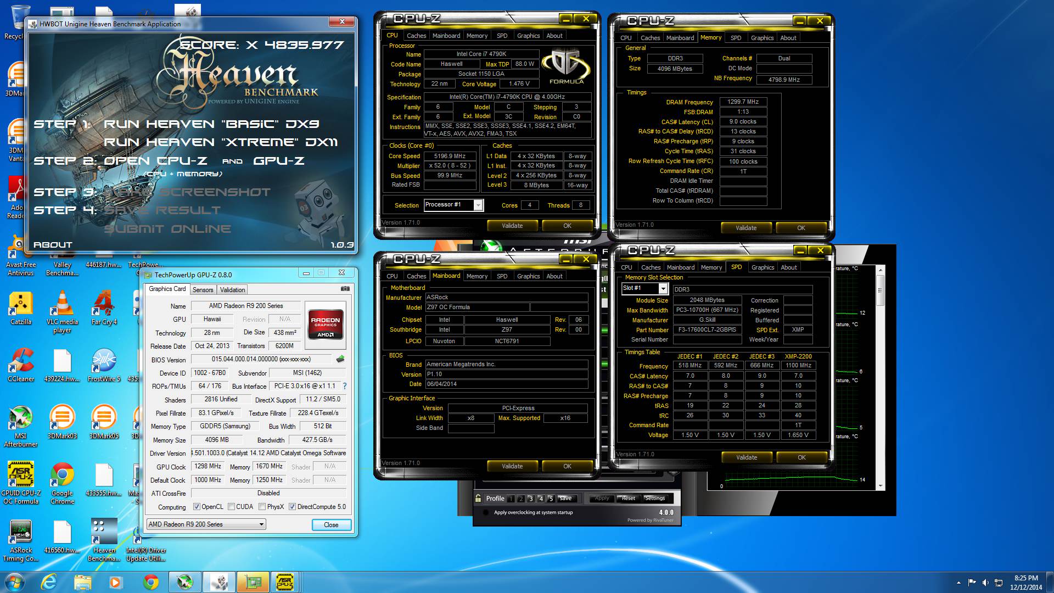Open the 3DMark03 desktop icon
Viewport: 1054px width, 593px height.
(x=62, y=422)
